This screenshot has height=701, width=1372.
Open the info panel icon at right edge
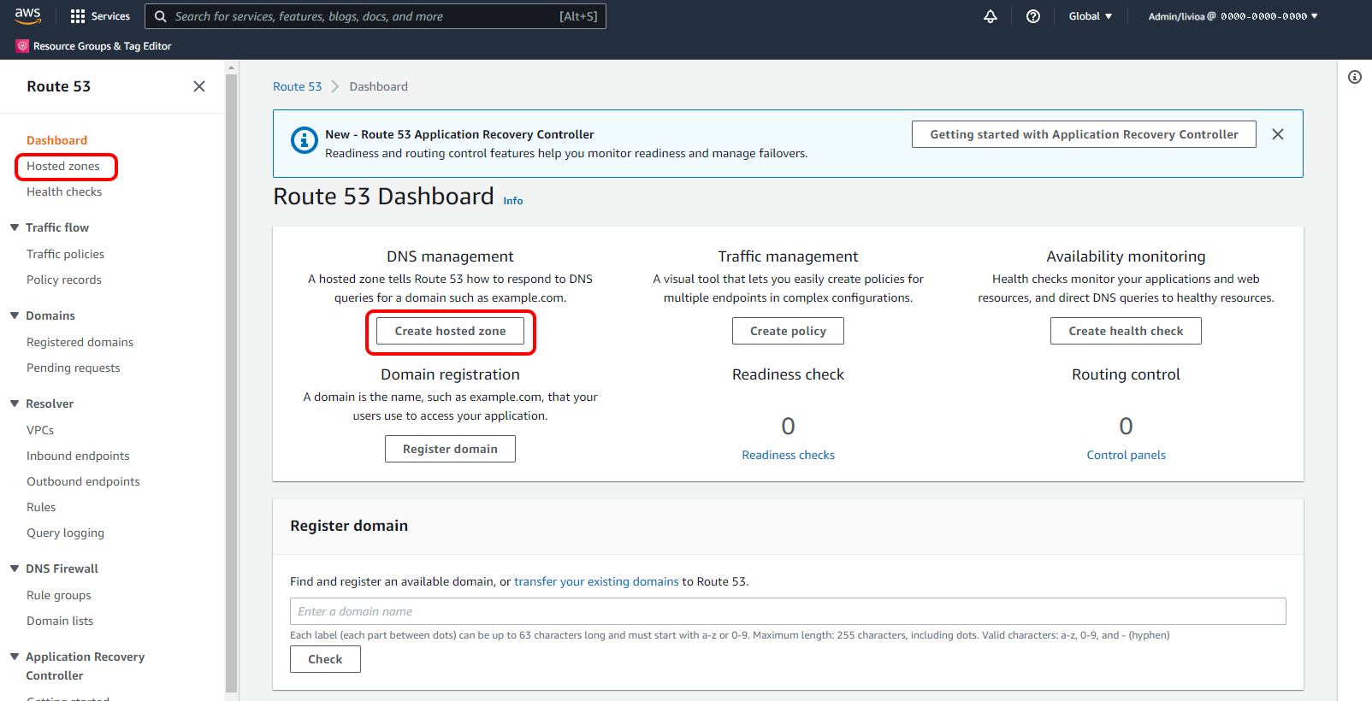coord(1355,77)
